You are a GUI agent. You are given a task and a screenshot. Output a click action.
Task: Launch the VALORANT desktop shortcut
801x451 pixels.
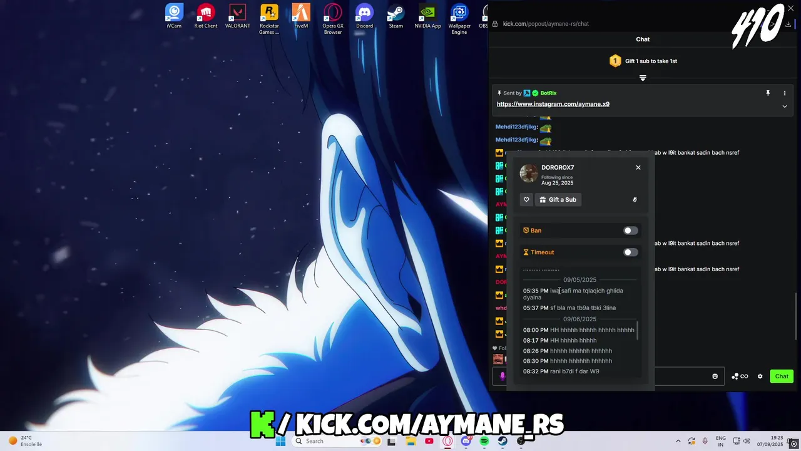coord(237,16)
